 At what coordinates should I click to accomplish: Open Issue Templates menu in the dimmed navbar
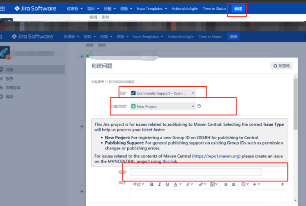pos(148,37)
